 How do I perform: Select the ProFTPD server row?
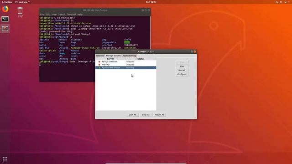tap(126, 65)
